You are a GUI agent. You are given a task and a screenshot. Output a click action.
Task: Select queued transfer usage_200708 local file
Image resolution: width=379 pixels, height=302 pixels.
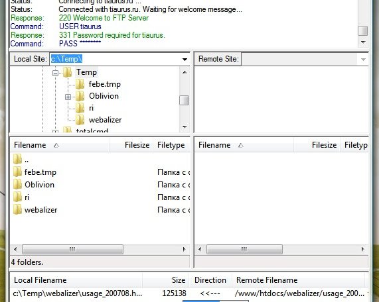pyautogui.click(x=78, y=293)
